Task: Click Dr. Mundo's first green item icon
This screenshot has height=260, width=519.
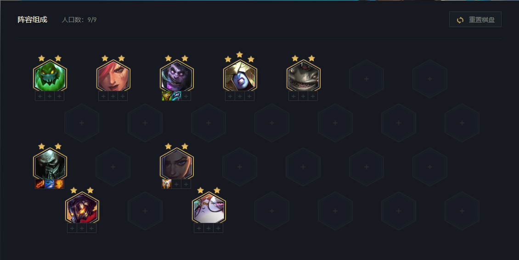Action: pos(167,96)
